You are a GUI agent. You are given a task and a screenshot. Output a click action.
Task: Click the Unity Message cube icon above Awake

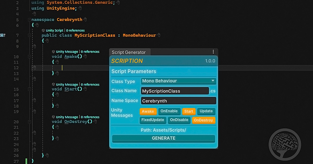53,52
